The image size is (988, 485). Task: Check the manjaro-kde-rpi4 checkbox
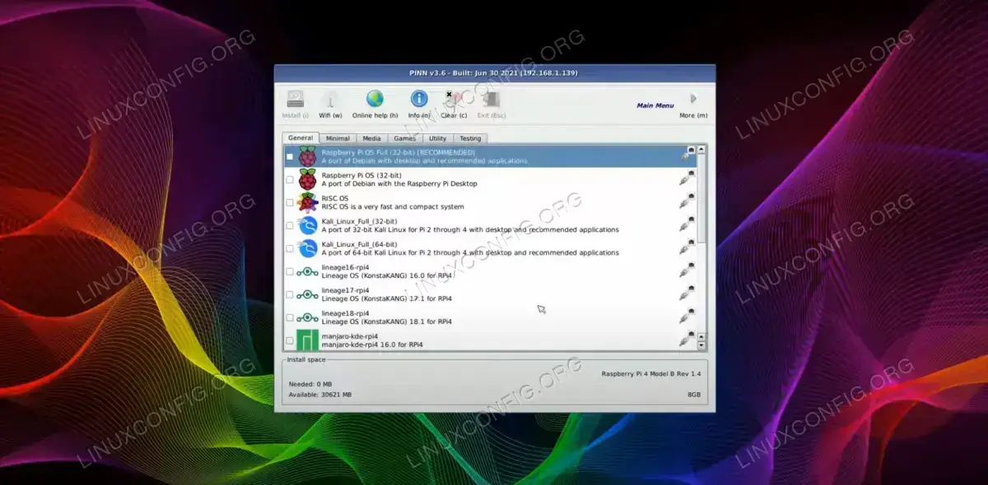coord(290,340)
